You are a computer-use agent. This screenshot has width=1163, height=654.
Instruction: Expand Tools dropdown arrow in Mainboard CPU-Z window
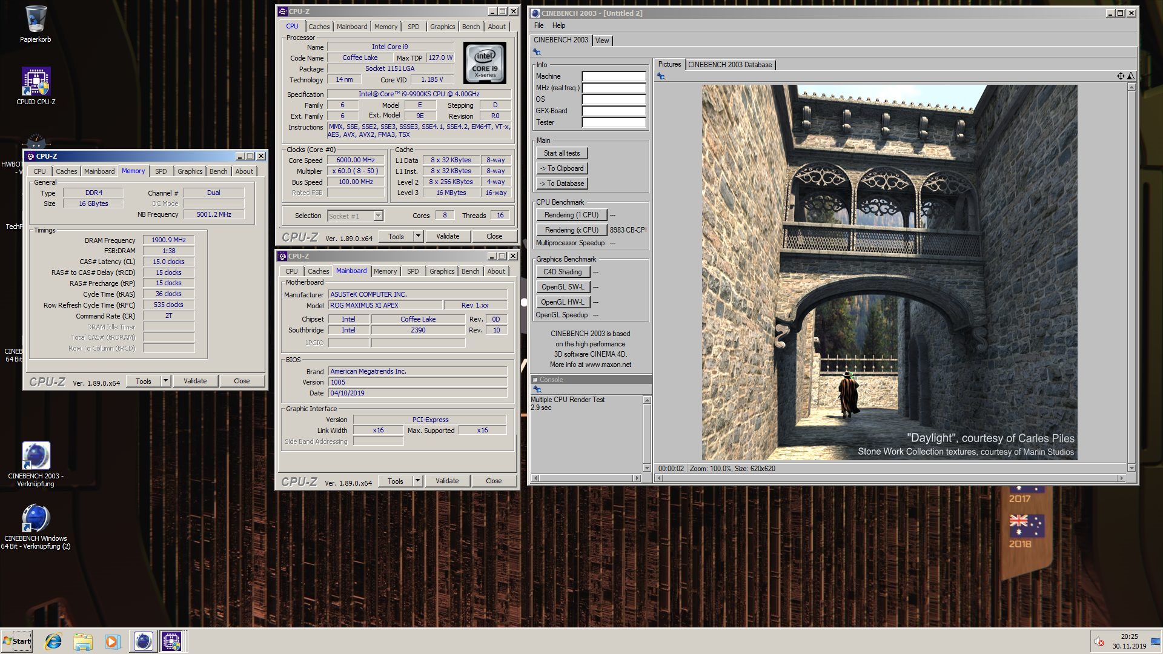(417, 481)
